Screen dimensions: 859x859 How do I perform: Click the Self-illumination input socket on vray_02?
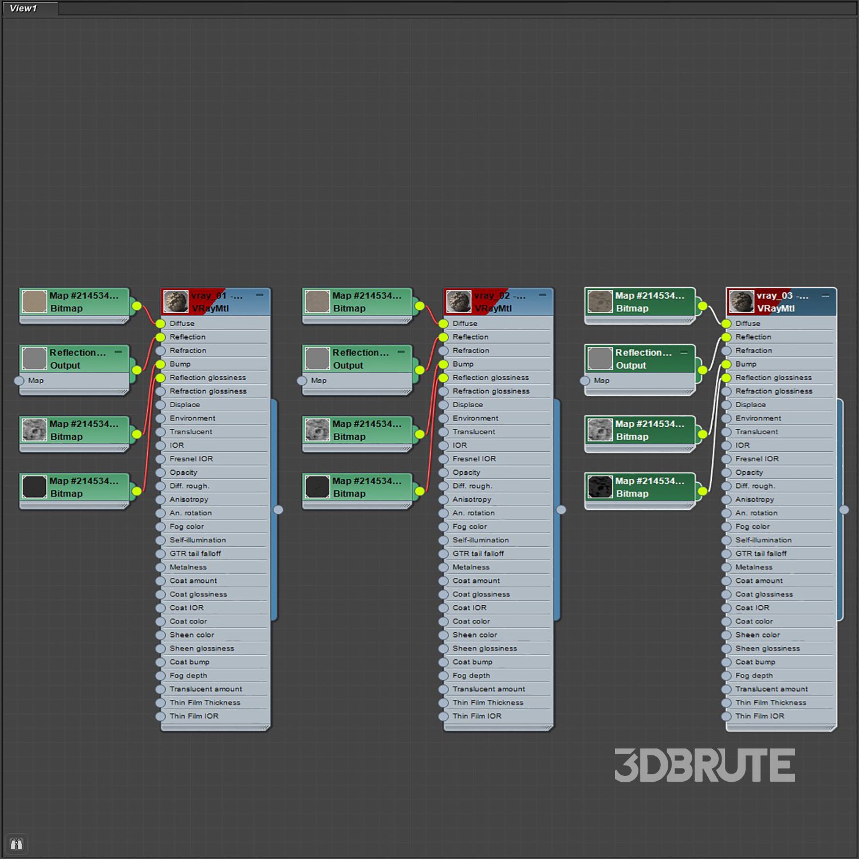[x=443, y=540]
